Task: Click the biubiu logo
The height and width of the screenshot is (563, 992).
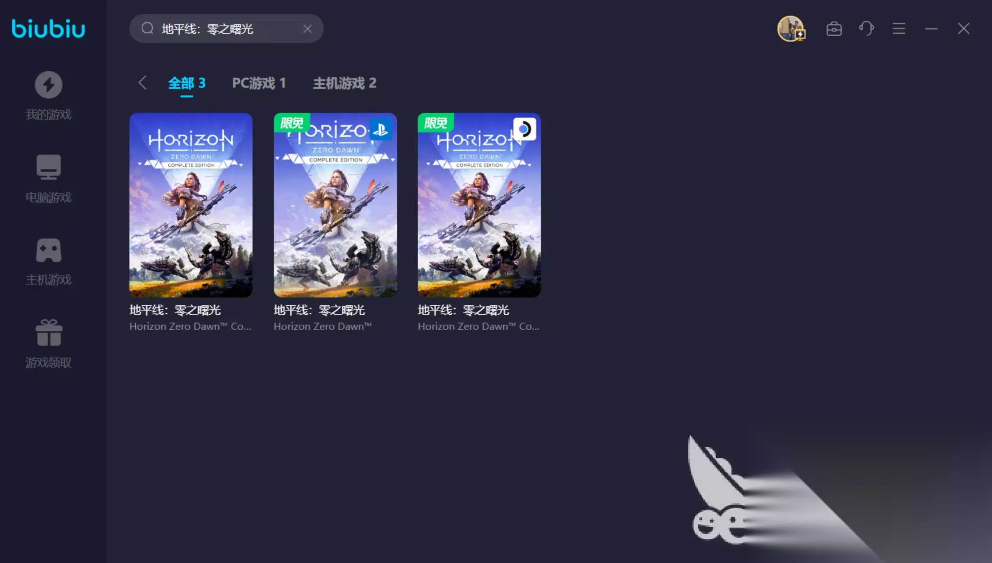Action: click(x=48, y=28)
